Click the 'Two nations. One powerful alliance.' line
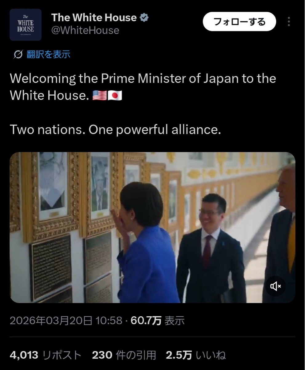 point(115,130)
